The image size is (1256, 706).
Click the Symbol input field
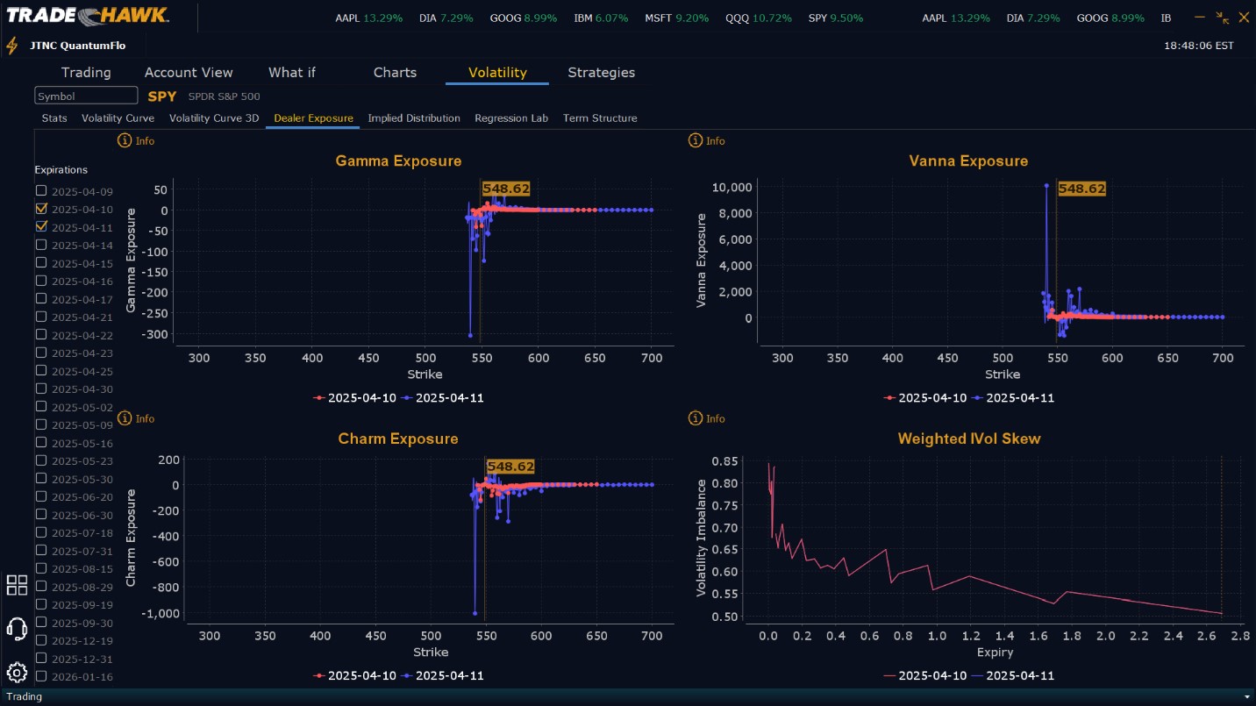click(x=86, y=96)
